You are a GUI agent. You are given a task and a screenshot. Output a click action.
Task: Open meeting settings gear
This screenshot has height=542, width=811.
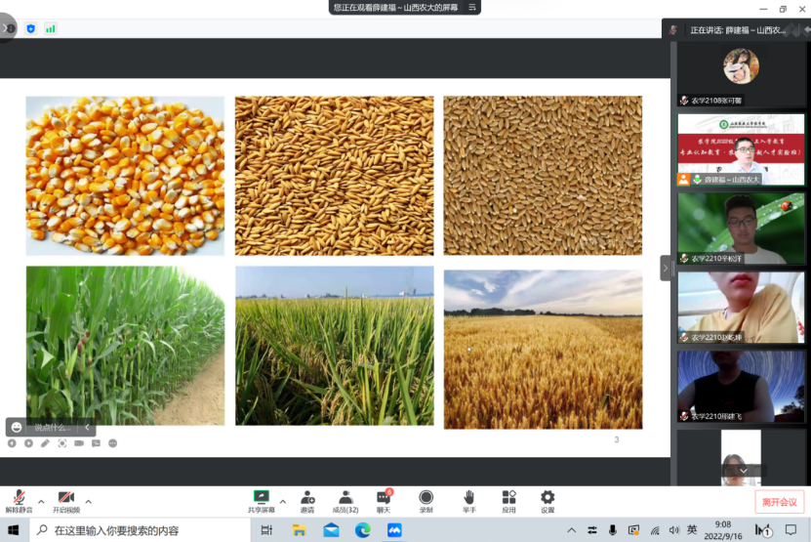pos(547,499)
